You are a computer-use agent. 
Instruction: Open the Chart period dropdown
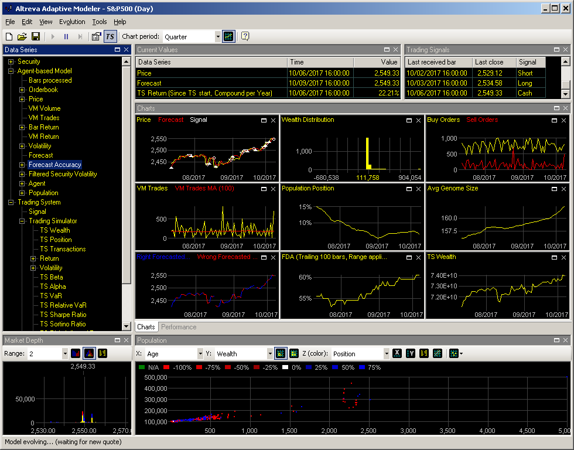tap(218, 36)
